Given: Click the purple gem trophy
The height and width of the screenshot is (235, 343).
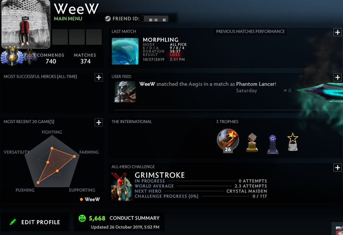Looking at the screenshot, I should [x=273, y=144].
